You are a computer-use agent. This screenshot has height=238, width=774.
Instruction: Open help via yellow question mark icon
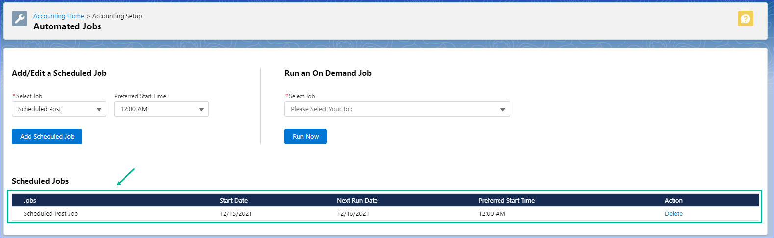[x=745, y=19]
